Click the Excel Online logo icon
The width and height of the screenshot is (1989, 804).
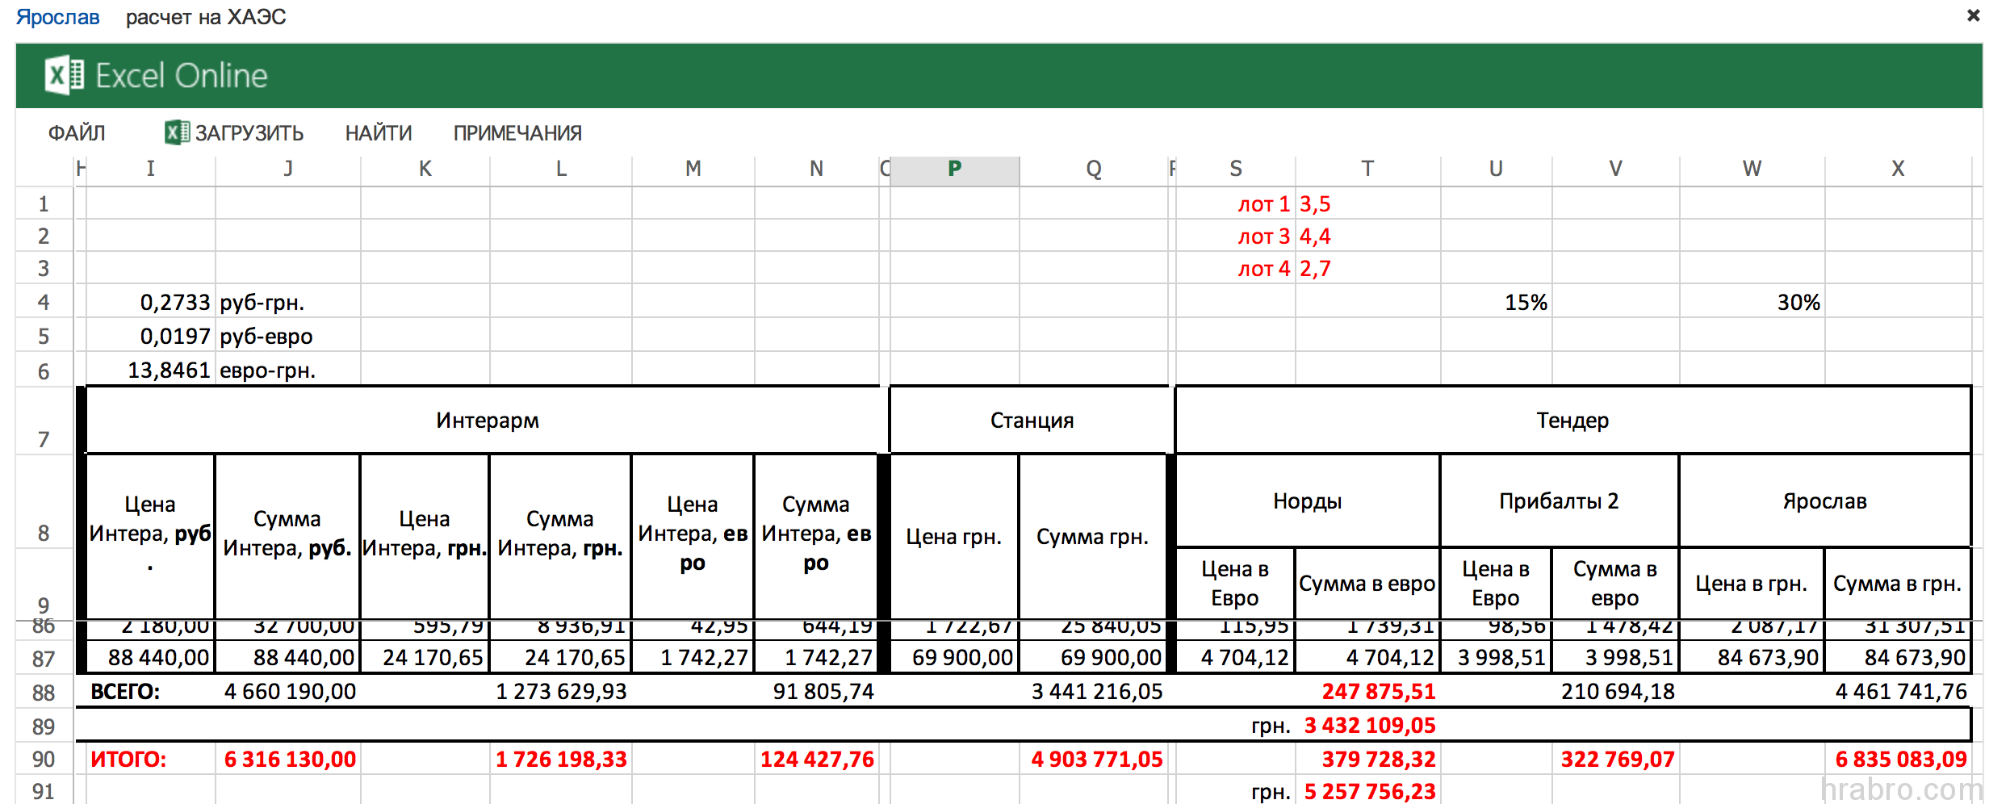point(64,76)
